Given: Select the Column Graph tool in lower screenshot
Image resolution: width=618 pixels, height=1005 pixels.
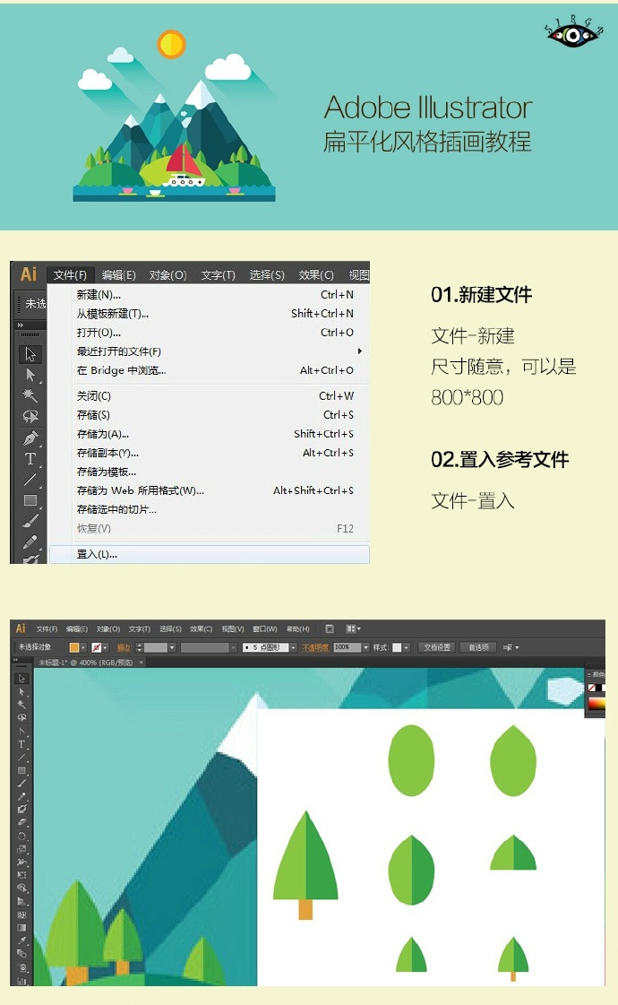Looking at the screenshot, I should coord(21,981).
